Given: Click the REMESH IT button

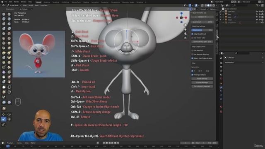Looking at the screenshot, I should click(202, 17).
